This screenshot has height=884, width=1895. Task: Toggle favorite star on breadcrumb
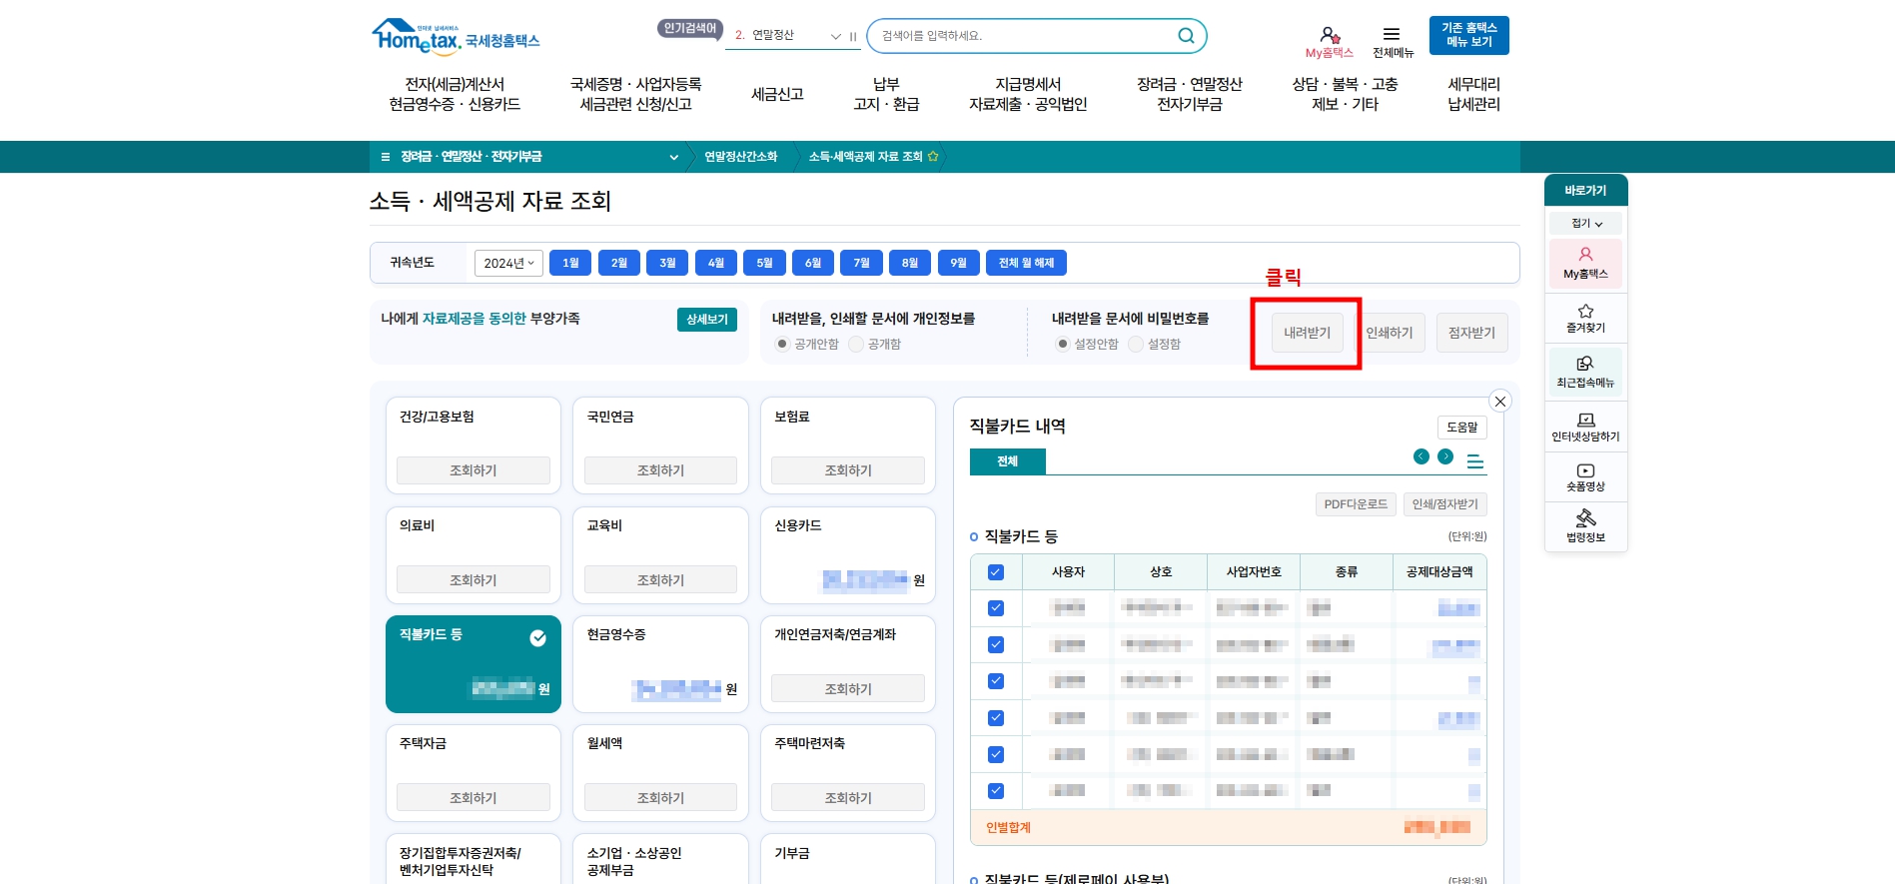933,157
